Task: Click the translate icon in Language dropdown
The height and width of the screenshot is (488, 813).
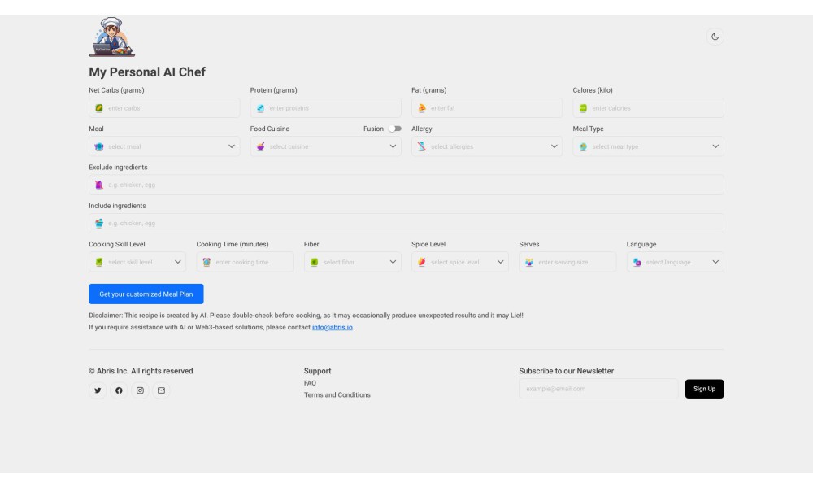Action: tap(637, 263)
